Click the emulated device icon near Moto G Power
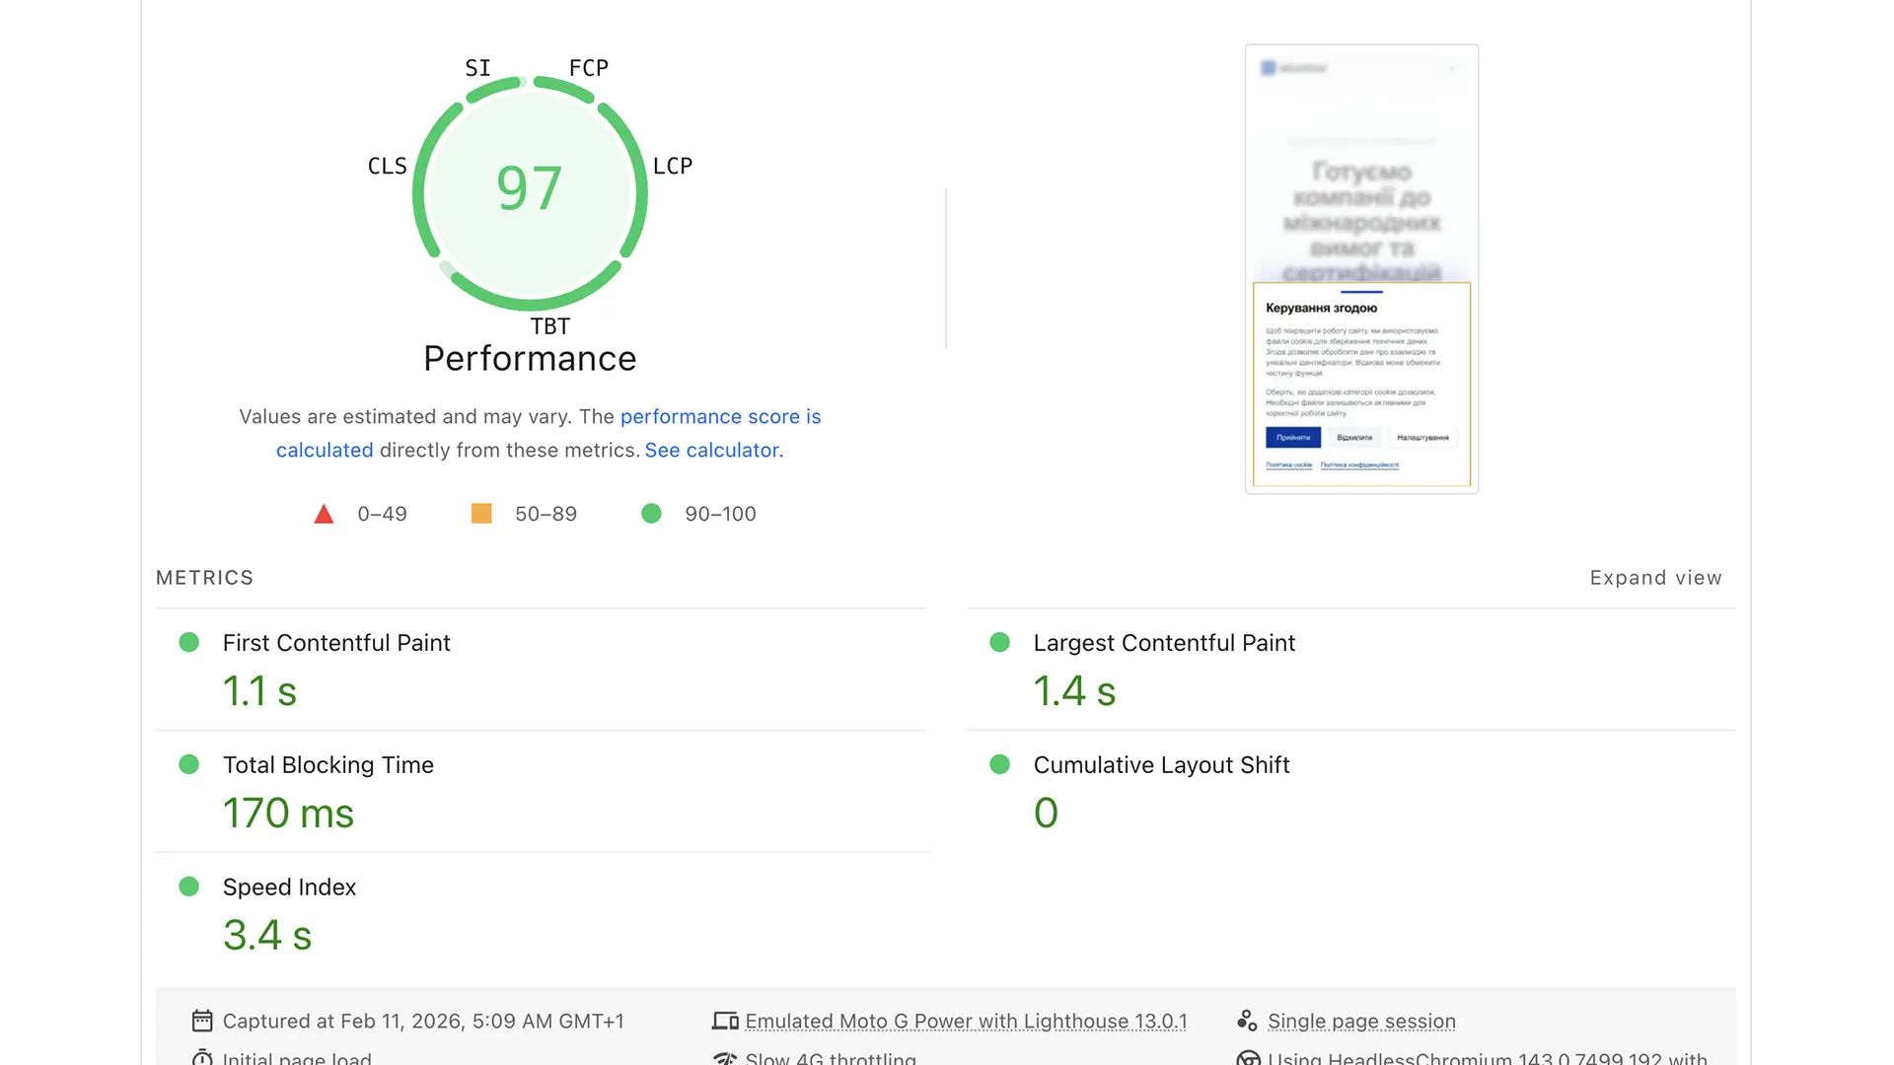 725,1021
